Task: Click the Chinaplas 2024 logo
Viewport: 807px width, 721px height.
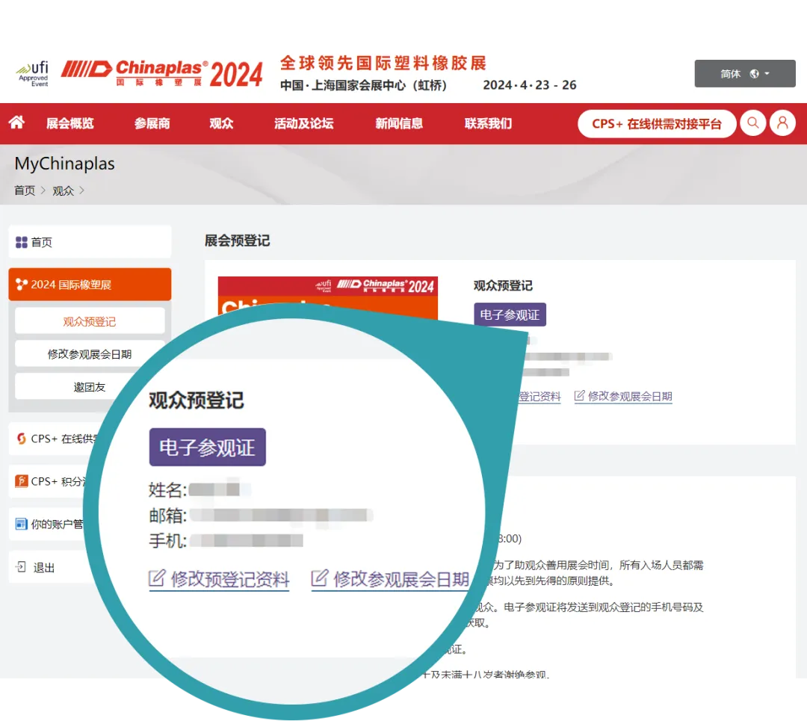Action: point(162,73)
